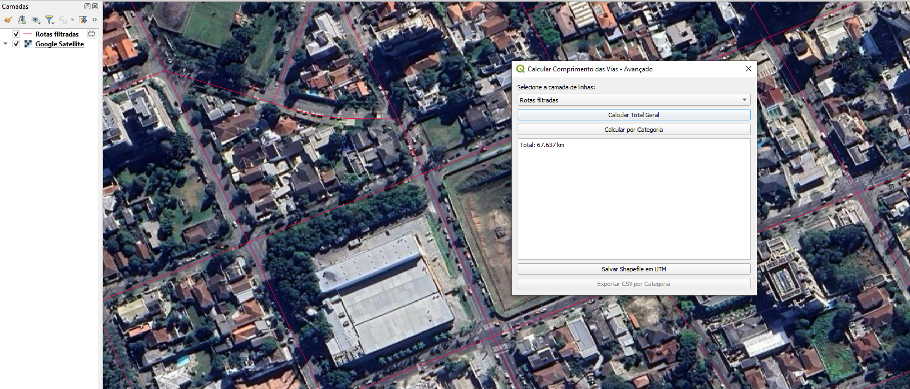Click the Exportar CSV por Categoria button
Image resolution: width=910 pixels, height=389 pixels.
click(634, 284)
